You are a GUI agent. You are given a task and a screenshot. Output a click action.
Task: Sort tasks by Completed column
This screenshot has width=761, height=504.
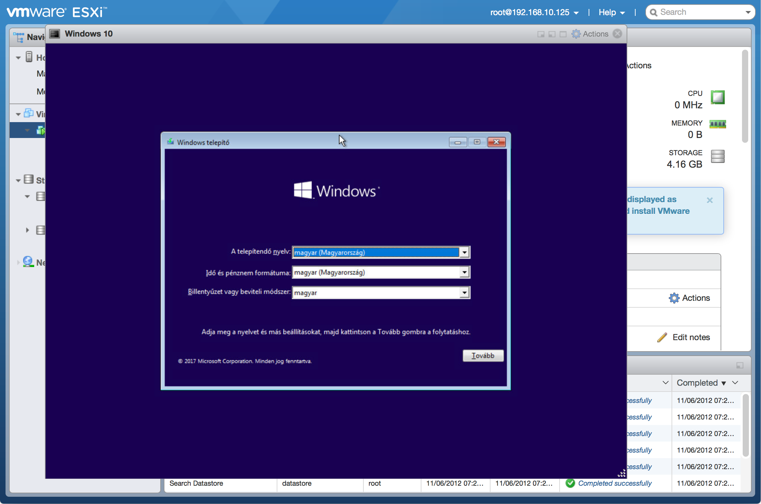tap(701, 383)
